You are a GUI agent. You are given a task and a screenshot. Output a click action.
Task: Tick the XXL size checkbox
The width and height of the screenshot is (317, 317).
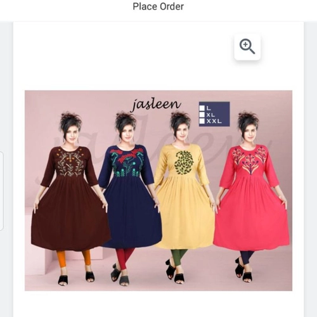tap(202, 121)
